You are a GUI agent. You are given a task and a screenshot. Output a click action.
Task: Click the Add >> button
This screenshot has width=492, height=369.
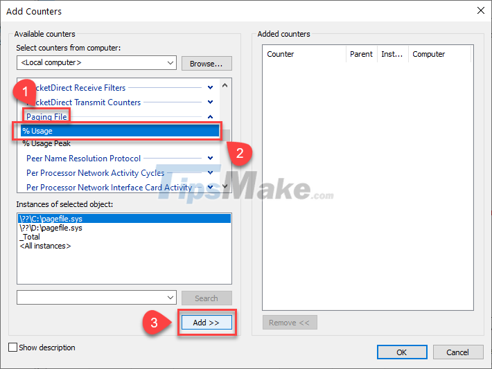click(207, 323)
